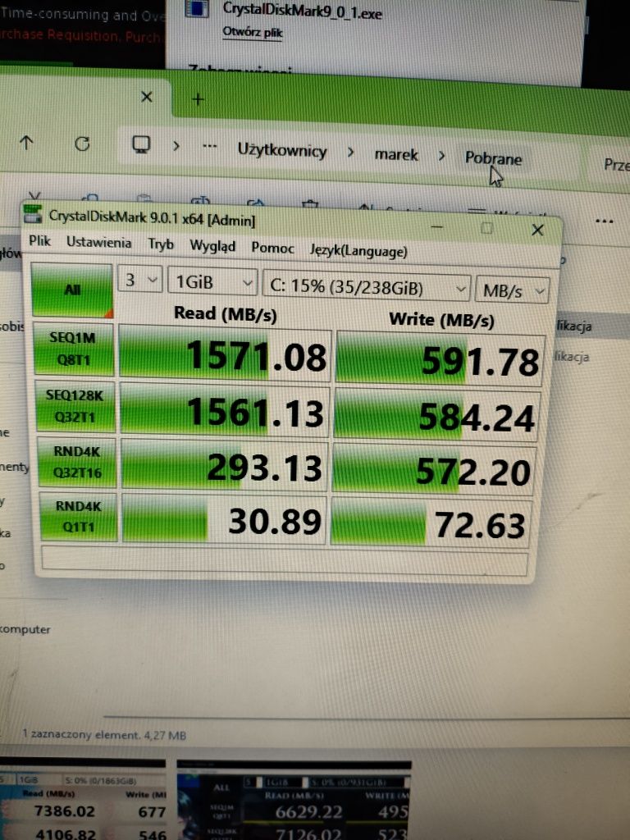Click the SEQ128K read result 1561.13
Image resolution: width=630 pixels, height=840 pixels.
(225, 411)
